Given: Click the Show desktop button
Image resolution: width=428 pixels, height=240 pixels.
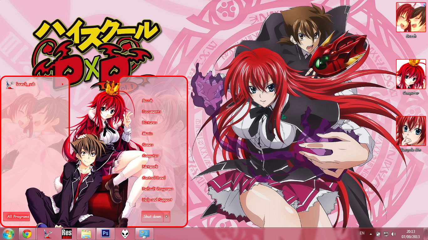Looking at the screenshot, I should [425, 234].
